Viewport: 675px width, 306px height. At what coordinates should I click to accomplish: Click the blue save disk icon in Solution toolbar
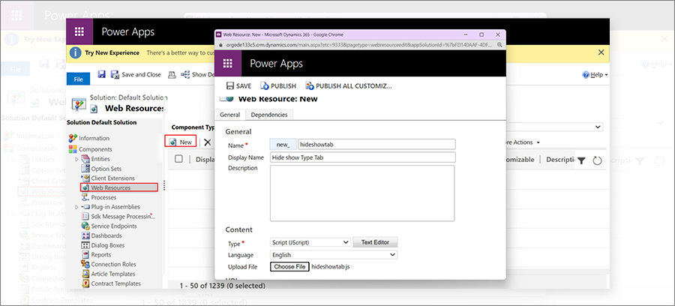(101, 74)
